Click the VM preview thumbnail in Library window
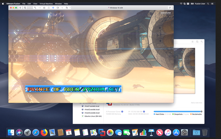The image size is (221, 139). [x=184, y=71]
